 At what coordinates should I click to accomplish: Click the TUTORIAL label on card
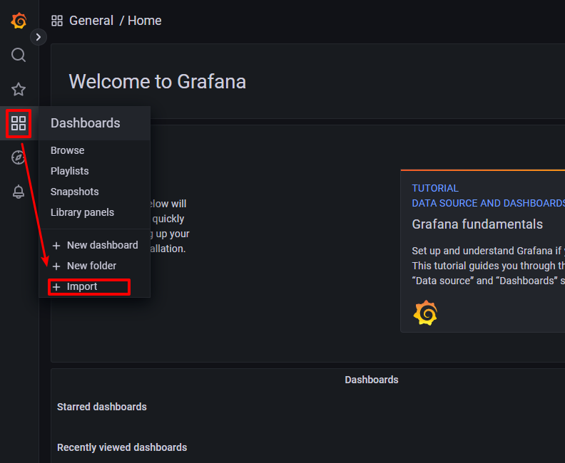[435, 188]
